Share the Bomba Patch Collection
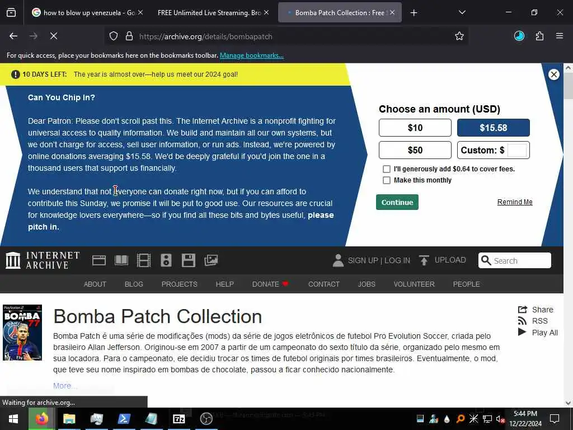 (536, 310)
